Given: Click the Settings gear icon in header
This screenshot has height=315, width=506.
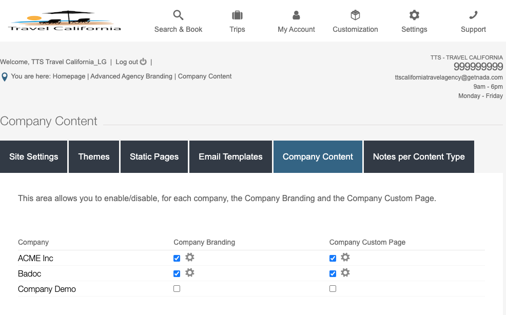Looking at the screenshot, I should coord(414,15).
